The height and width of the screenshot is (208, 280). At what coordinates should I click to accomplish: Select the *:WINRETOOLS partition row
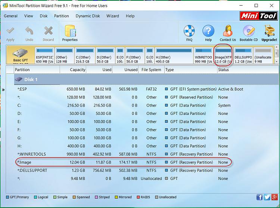point(146,154)
